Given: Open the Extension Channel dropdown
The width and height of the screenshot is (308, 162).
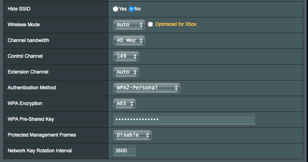Looking at the screenshot, I should (126, 72).
